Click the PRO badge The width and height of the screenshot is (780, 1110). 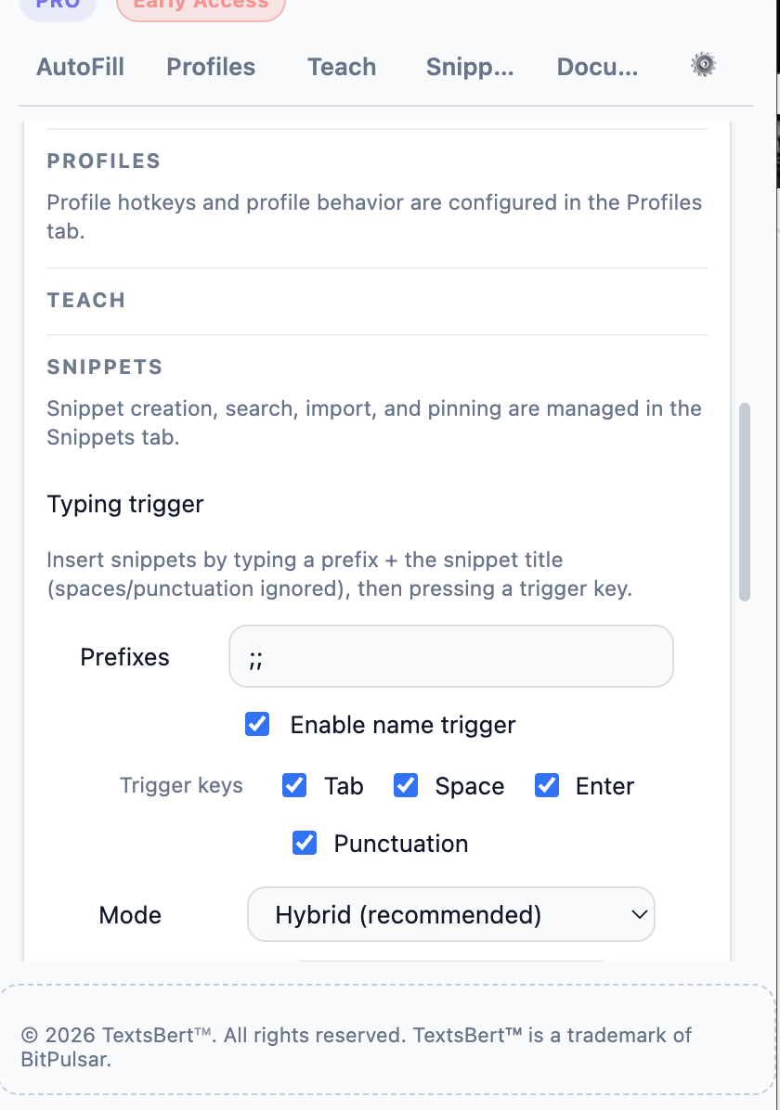[58, 5]
